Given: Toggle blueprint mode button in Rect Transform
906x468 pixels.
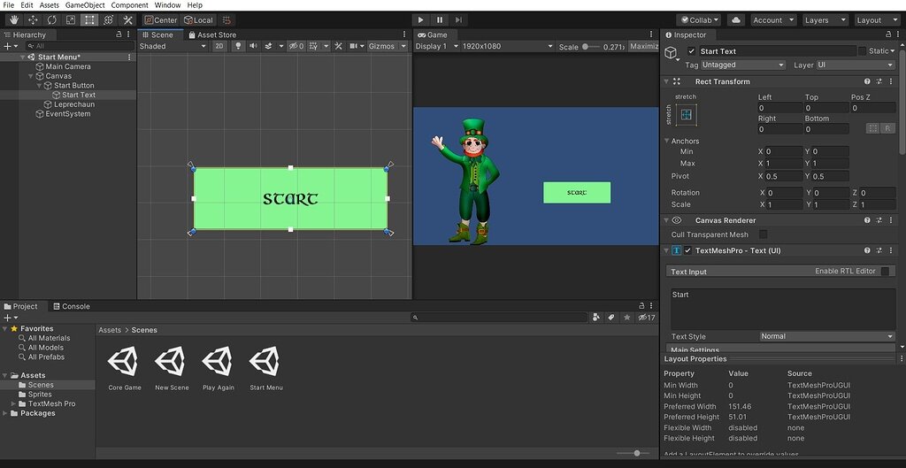Looking at the screenshot, I should 872,128.
